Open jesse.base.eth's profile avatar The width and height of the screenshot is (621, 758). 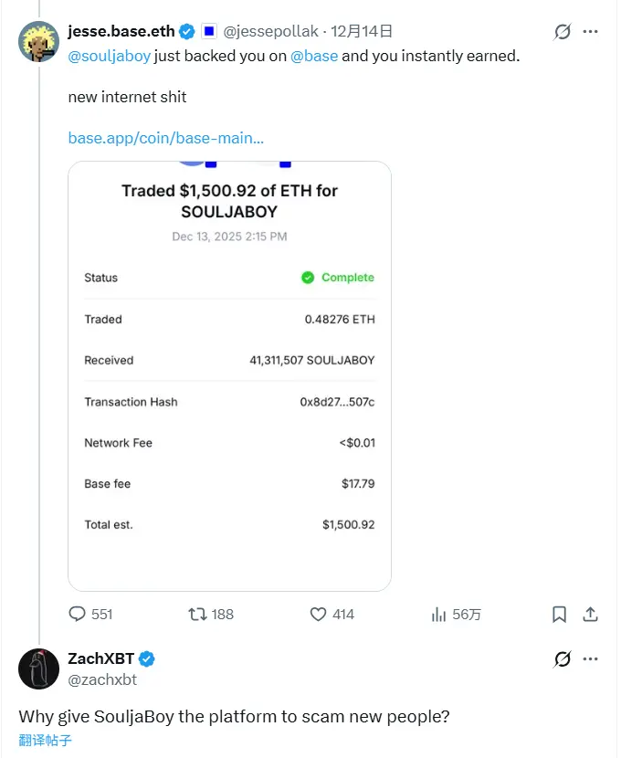(x=38, y=41)
